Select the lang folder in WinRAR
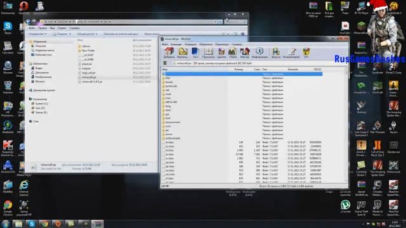Screen dimensions: 406x228 pos(167,106)
